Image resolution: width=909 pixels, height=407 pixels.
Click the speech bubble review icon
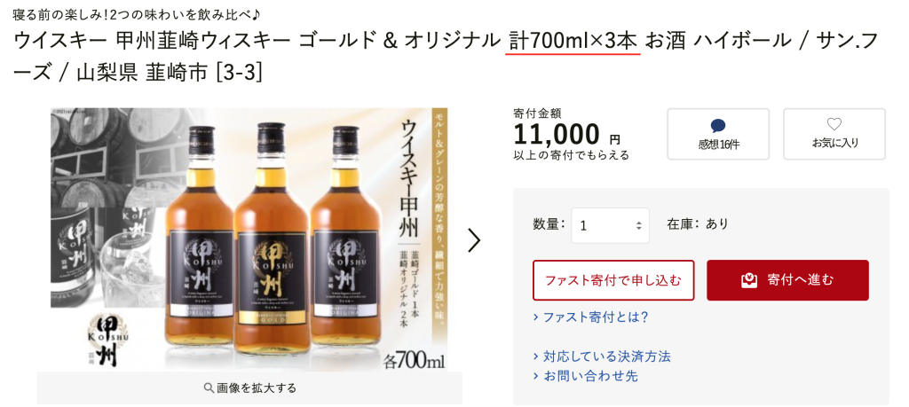click(x=718, y=126)
